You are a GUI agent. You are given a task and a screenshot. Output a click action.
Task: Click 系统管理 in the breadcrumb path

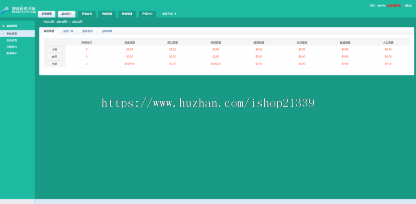61,22
